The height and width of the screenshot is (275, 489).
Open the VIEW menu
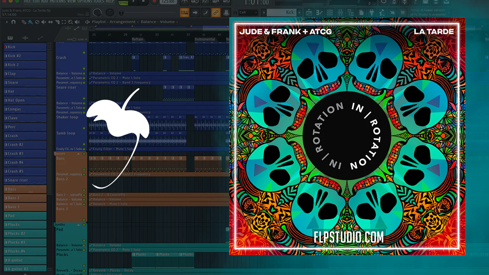click(71, 2)
